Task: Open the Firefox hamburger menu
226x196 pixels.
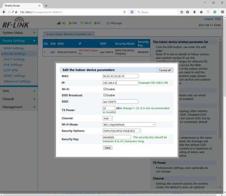Action: click(x=222, y=12)
